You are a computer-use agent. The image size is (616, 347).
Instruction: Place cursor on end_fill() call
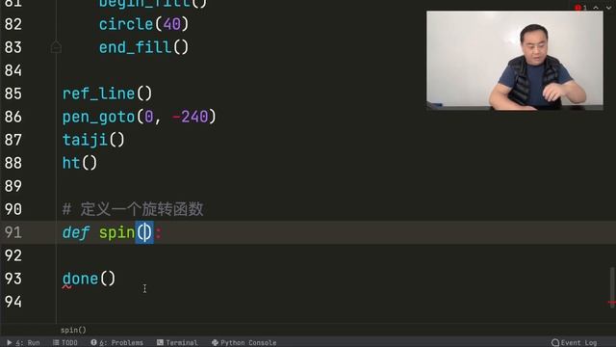[143, 47]
